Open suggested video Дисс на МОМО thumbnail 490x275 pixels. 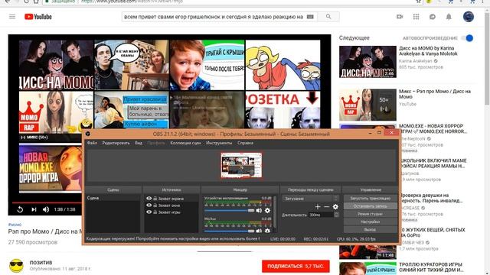click(367, 62)
